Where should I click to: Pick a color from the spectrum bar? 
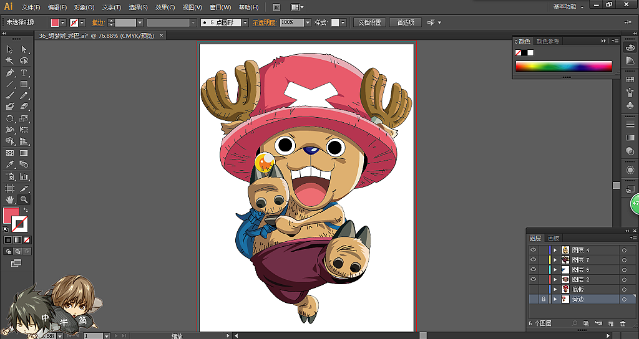(x=563, y=66)
